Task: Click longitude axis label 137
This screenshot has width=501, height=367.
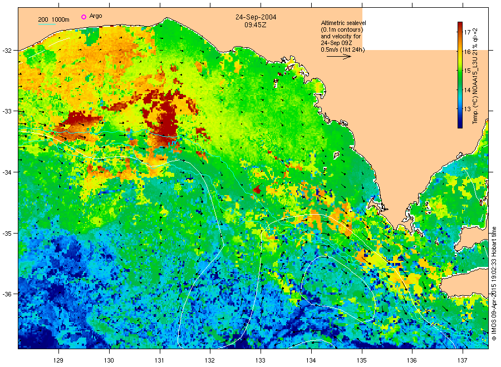Action: [x=463, y=360]
